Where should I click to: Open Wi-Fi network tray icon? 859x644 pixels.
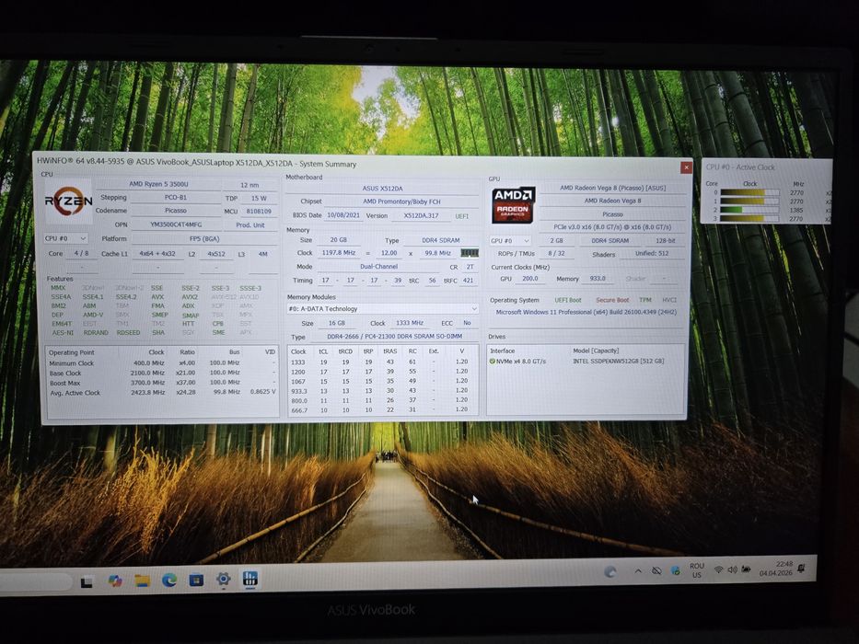click(718, 569)
